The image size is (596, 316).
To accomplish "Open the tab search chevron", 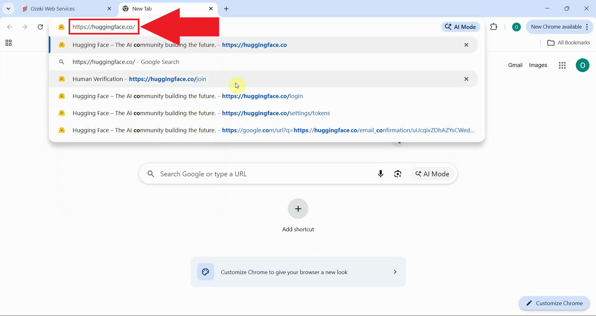I will 8,8.
